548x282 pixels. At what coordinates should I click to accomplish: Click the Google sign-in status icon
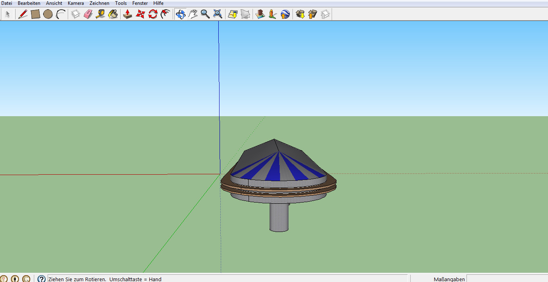point(26,279)
